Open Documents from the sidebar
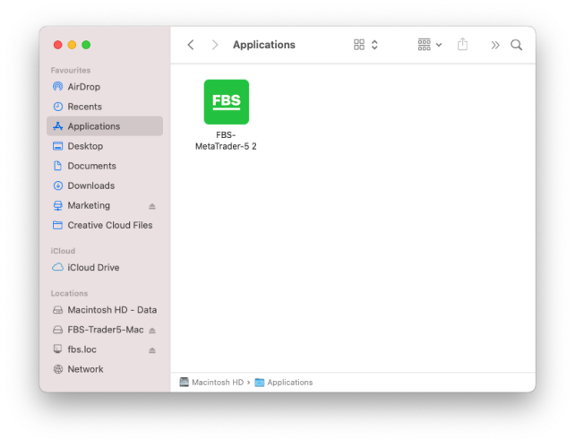The width and height of the screenshot is (575, 448). 105,166
